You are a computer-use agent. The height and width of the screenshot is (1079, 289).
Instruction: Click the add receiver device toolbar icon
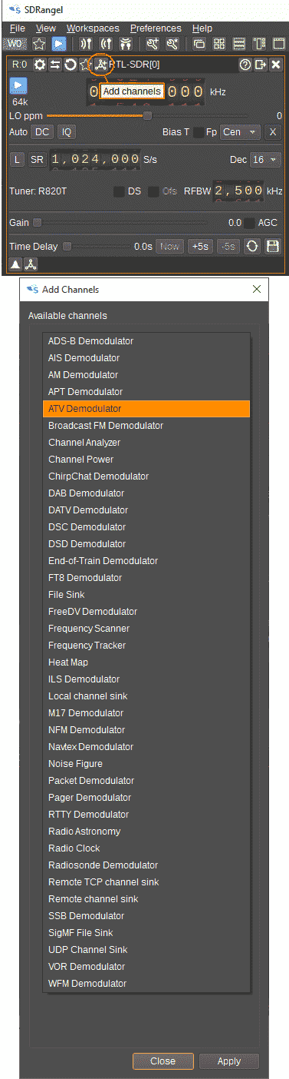point(86,44)
